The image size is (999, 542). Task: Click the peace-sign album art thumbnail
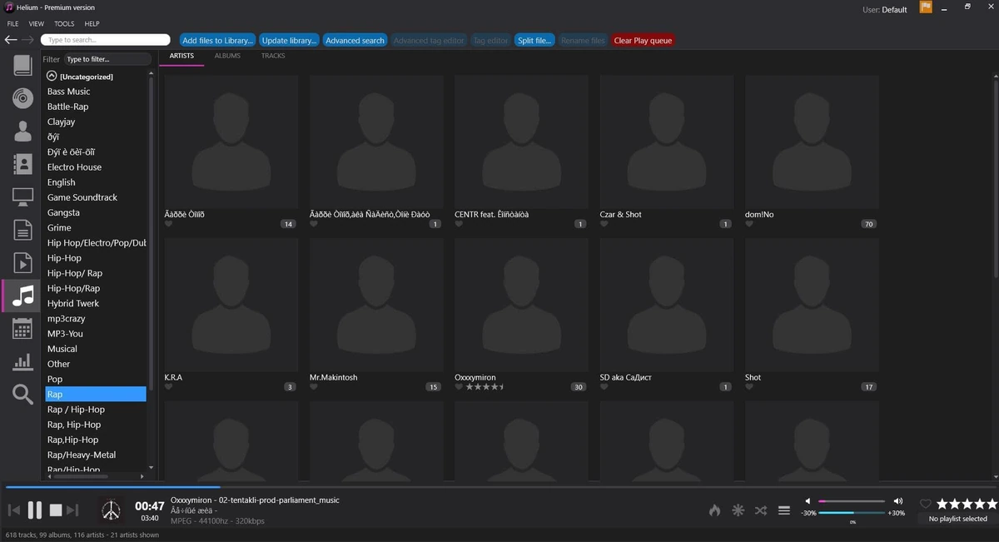click(x=110, y=510)
